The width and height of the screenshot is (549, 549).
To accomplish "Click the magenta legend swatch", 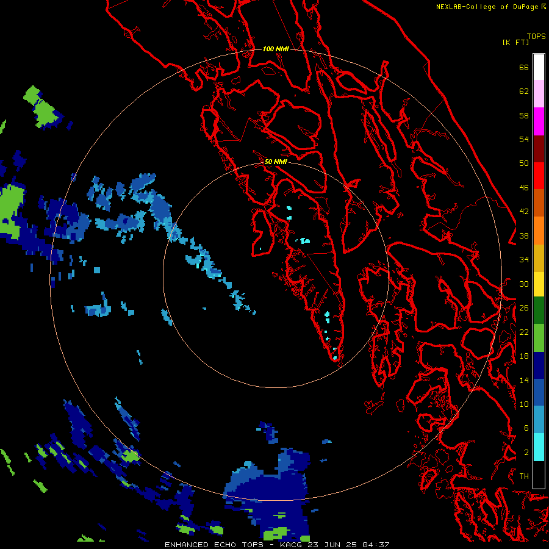I will pyautogui.click(x=539, y=121).
